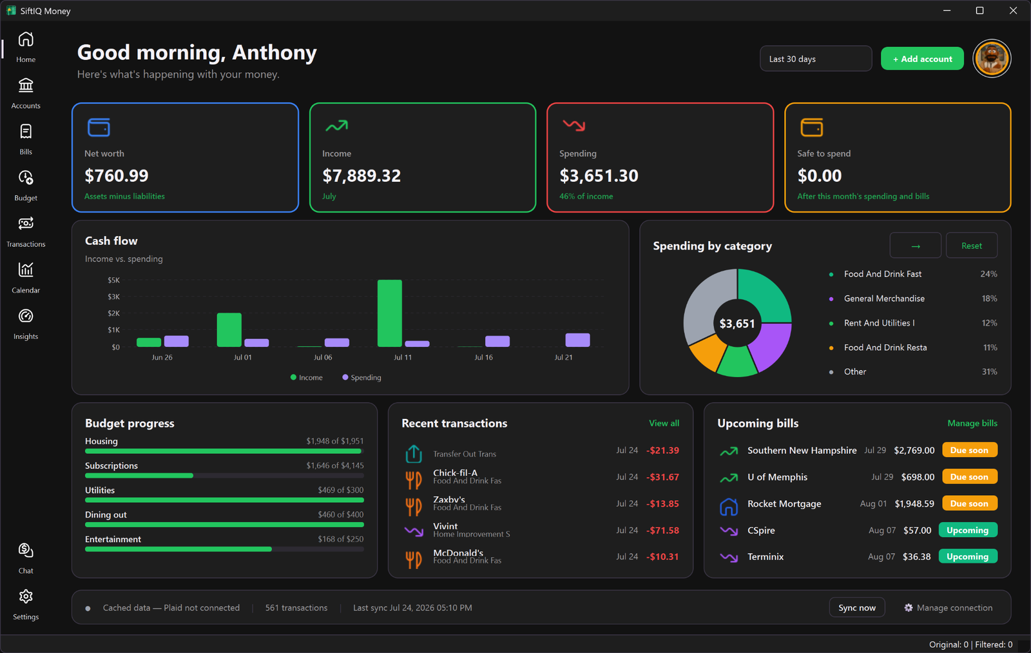The image size is (1031, 653).
Task: Select Rent And Utilities legend entry
Action: point(913,323)
